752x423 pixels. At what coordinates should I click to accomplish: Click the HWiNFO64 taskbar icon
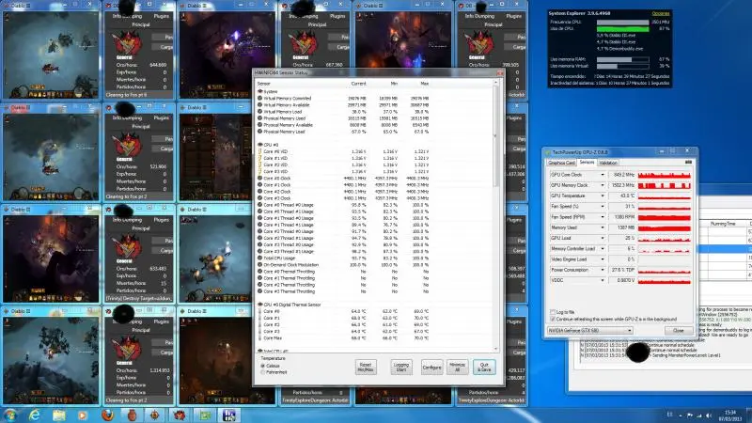(x=229, y=415)
